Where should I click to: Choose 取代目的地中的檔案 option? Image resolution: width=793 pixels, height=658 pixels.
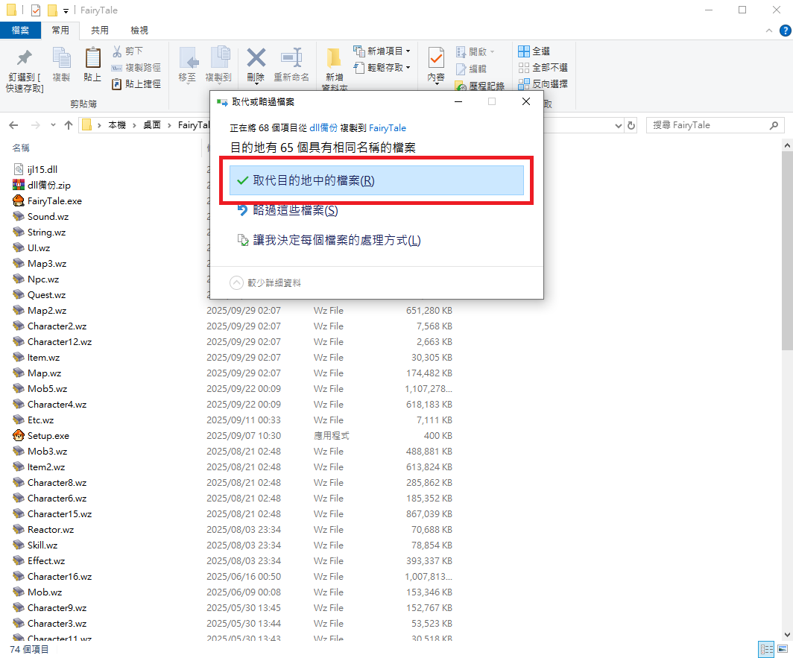376,180
